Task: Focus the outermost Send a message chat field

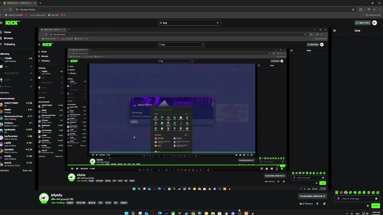Action: tap(357, 199)
